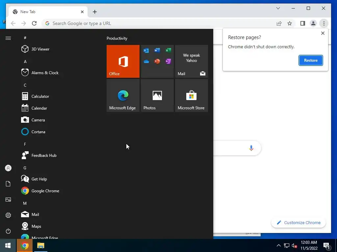Open Pictures from the Start sidebar
The height and width of the screenshot is (252, 337).
coord(8,199)
